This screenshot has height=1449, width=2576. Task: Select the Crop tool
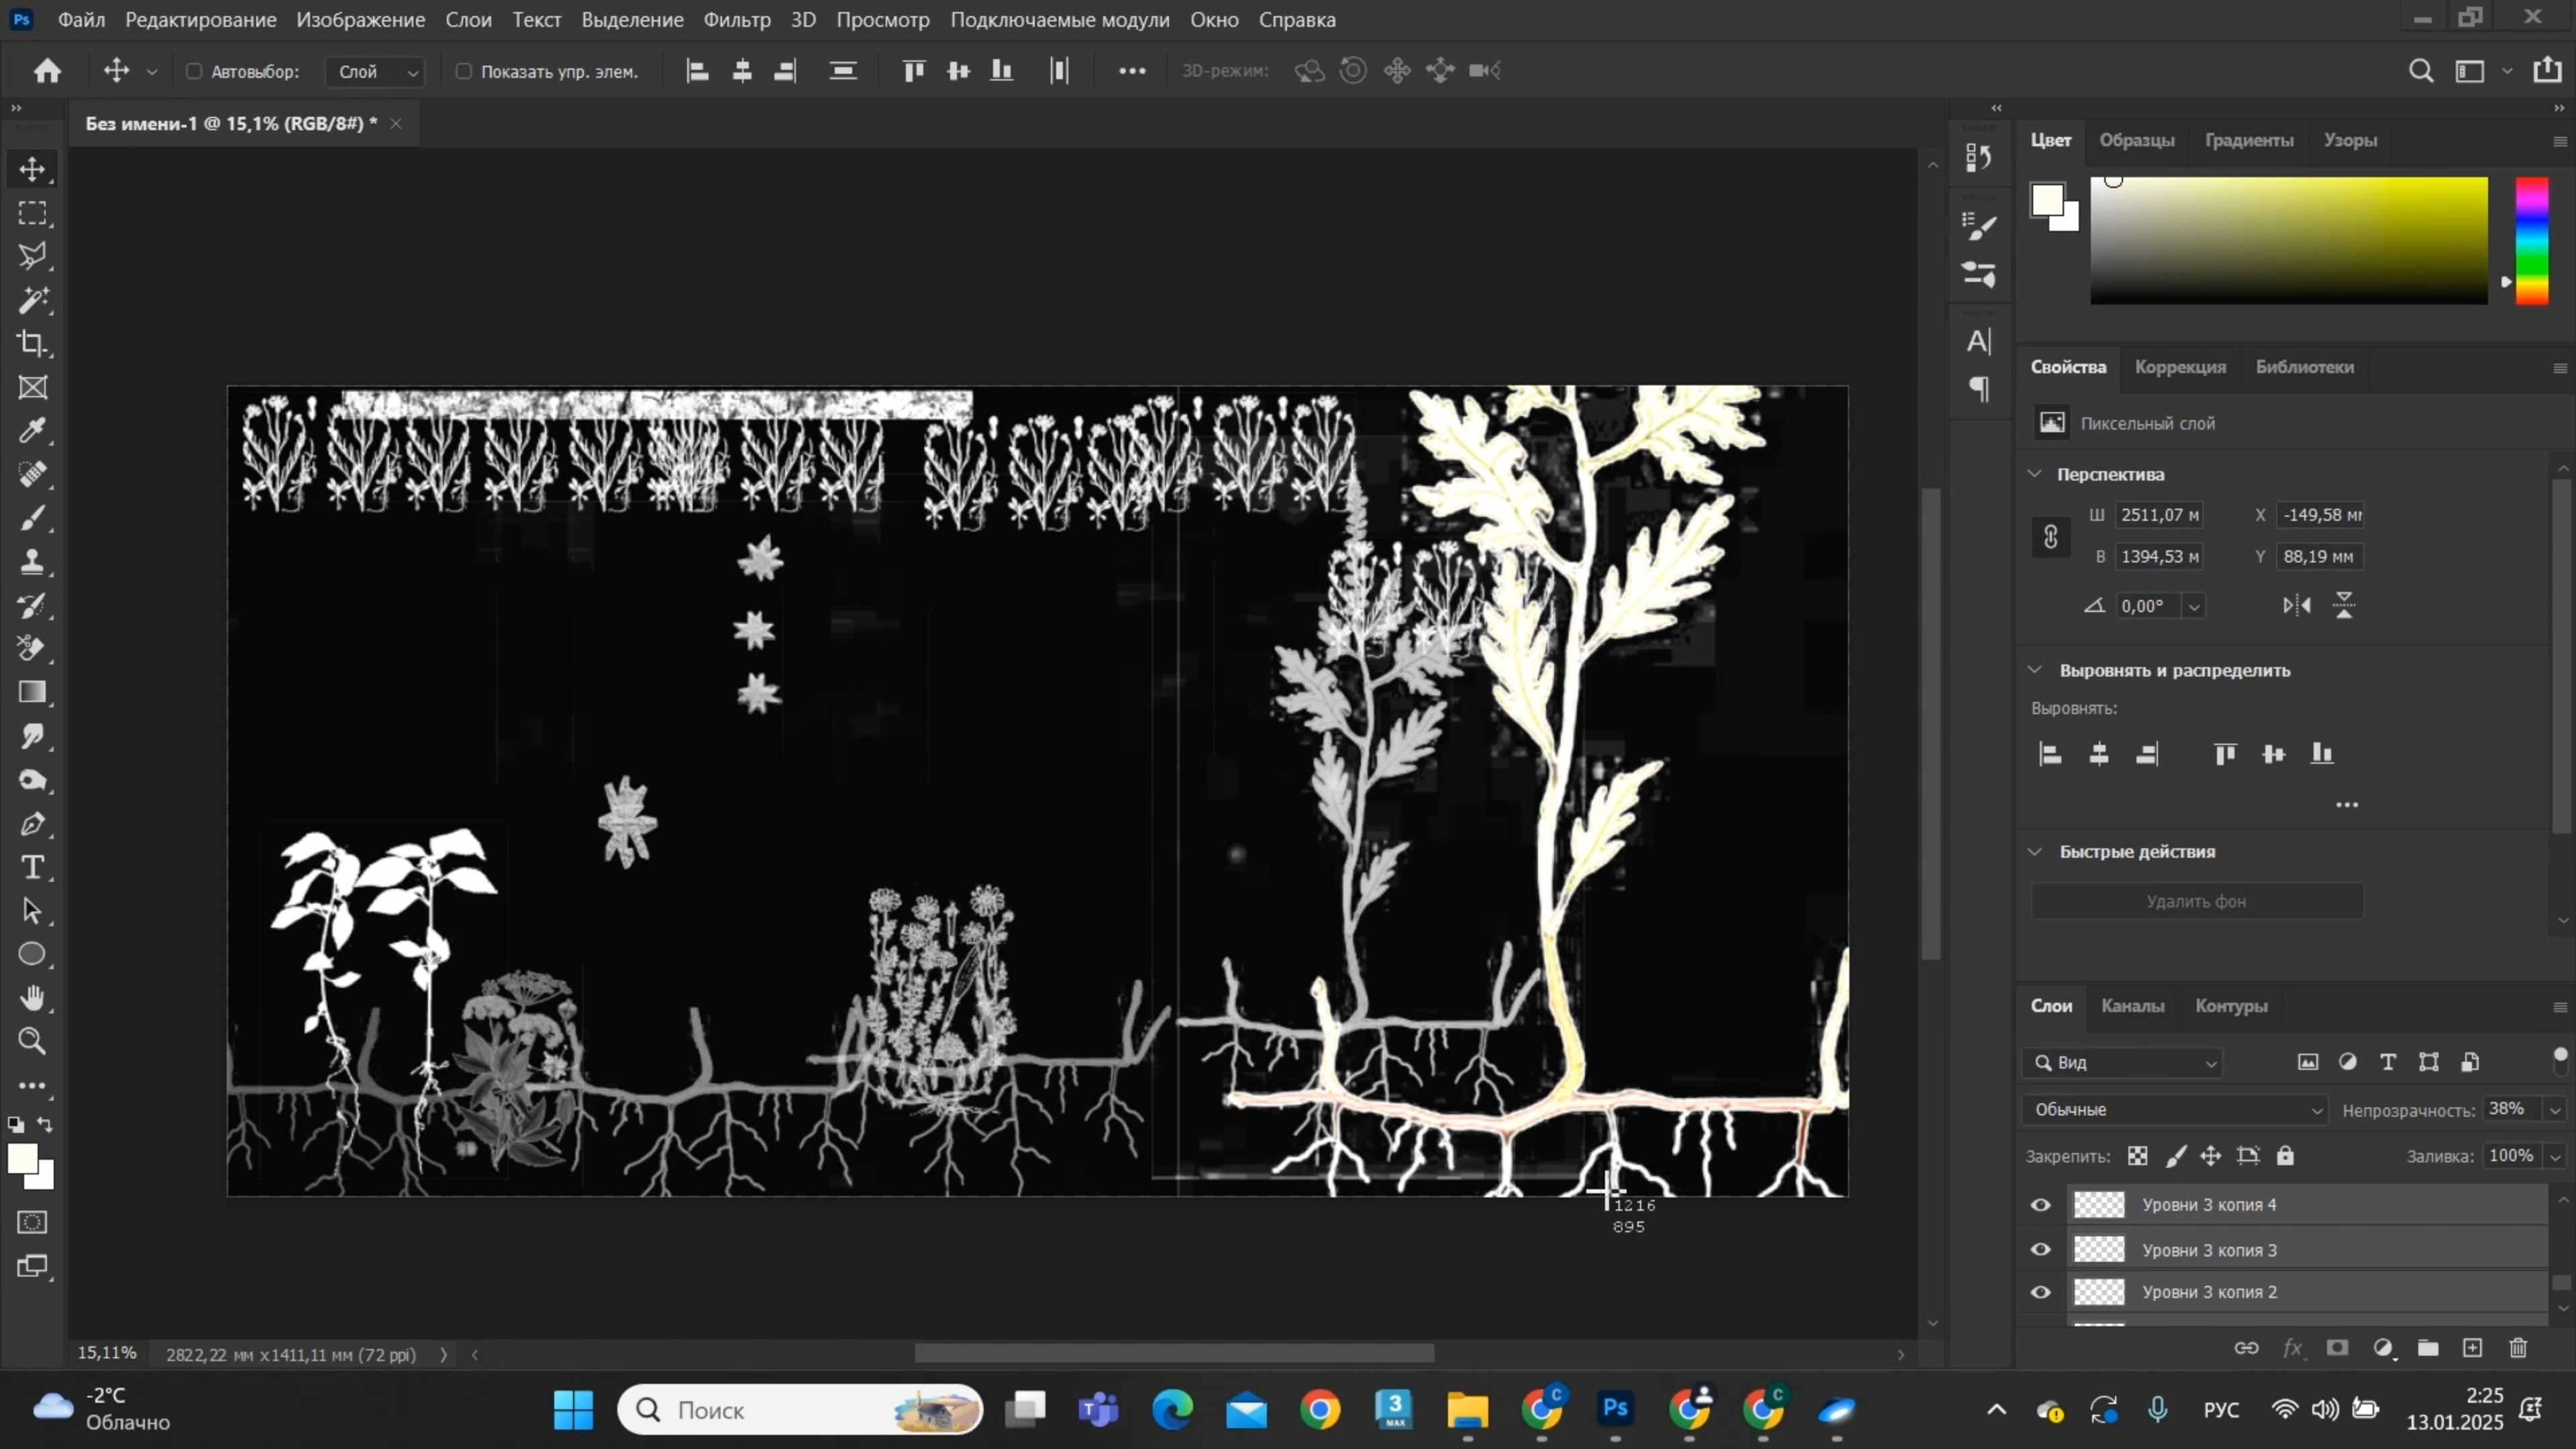tap(32, 344)
